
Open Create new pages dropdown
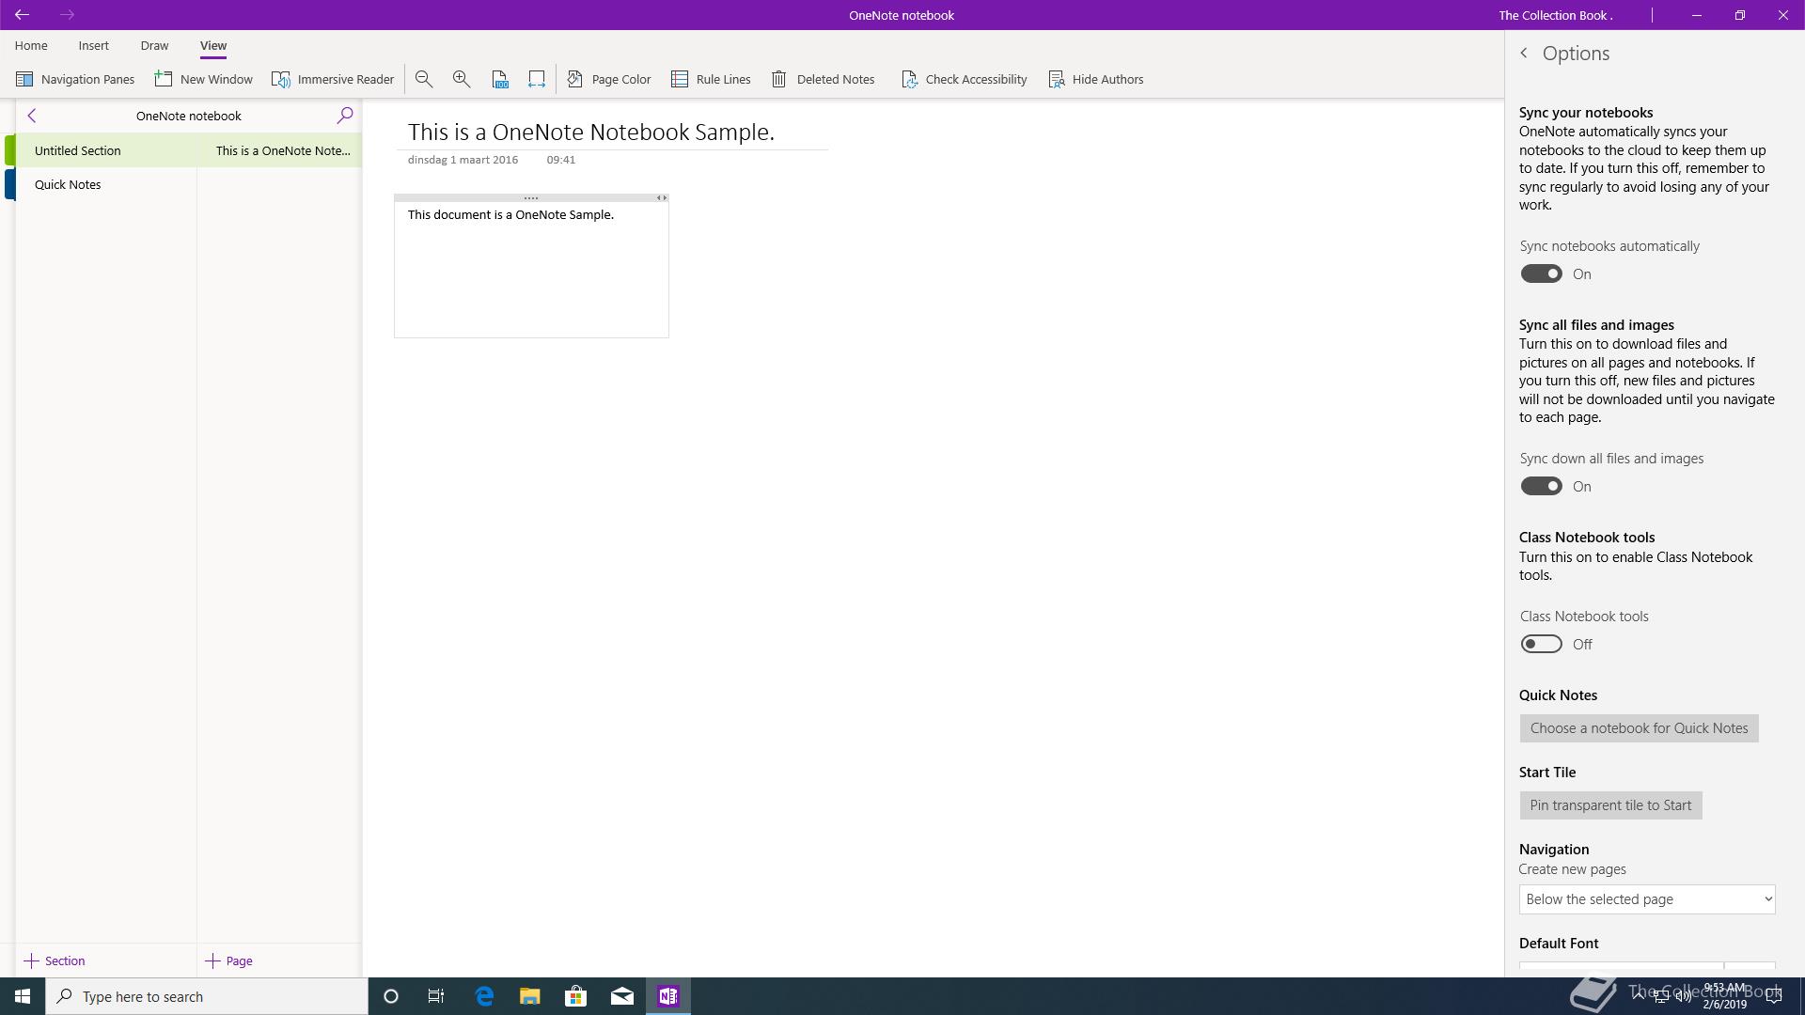click(x=1647, y=899)
